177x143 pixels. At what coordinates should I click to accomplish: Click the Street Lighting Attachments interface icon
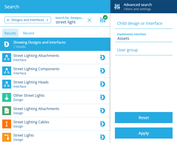coord(7,57)
